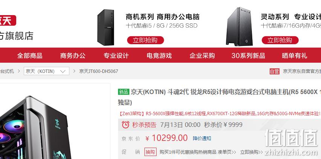Click the green 新品 badge

click(x=124, y=92)
